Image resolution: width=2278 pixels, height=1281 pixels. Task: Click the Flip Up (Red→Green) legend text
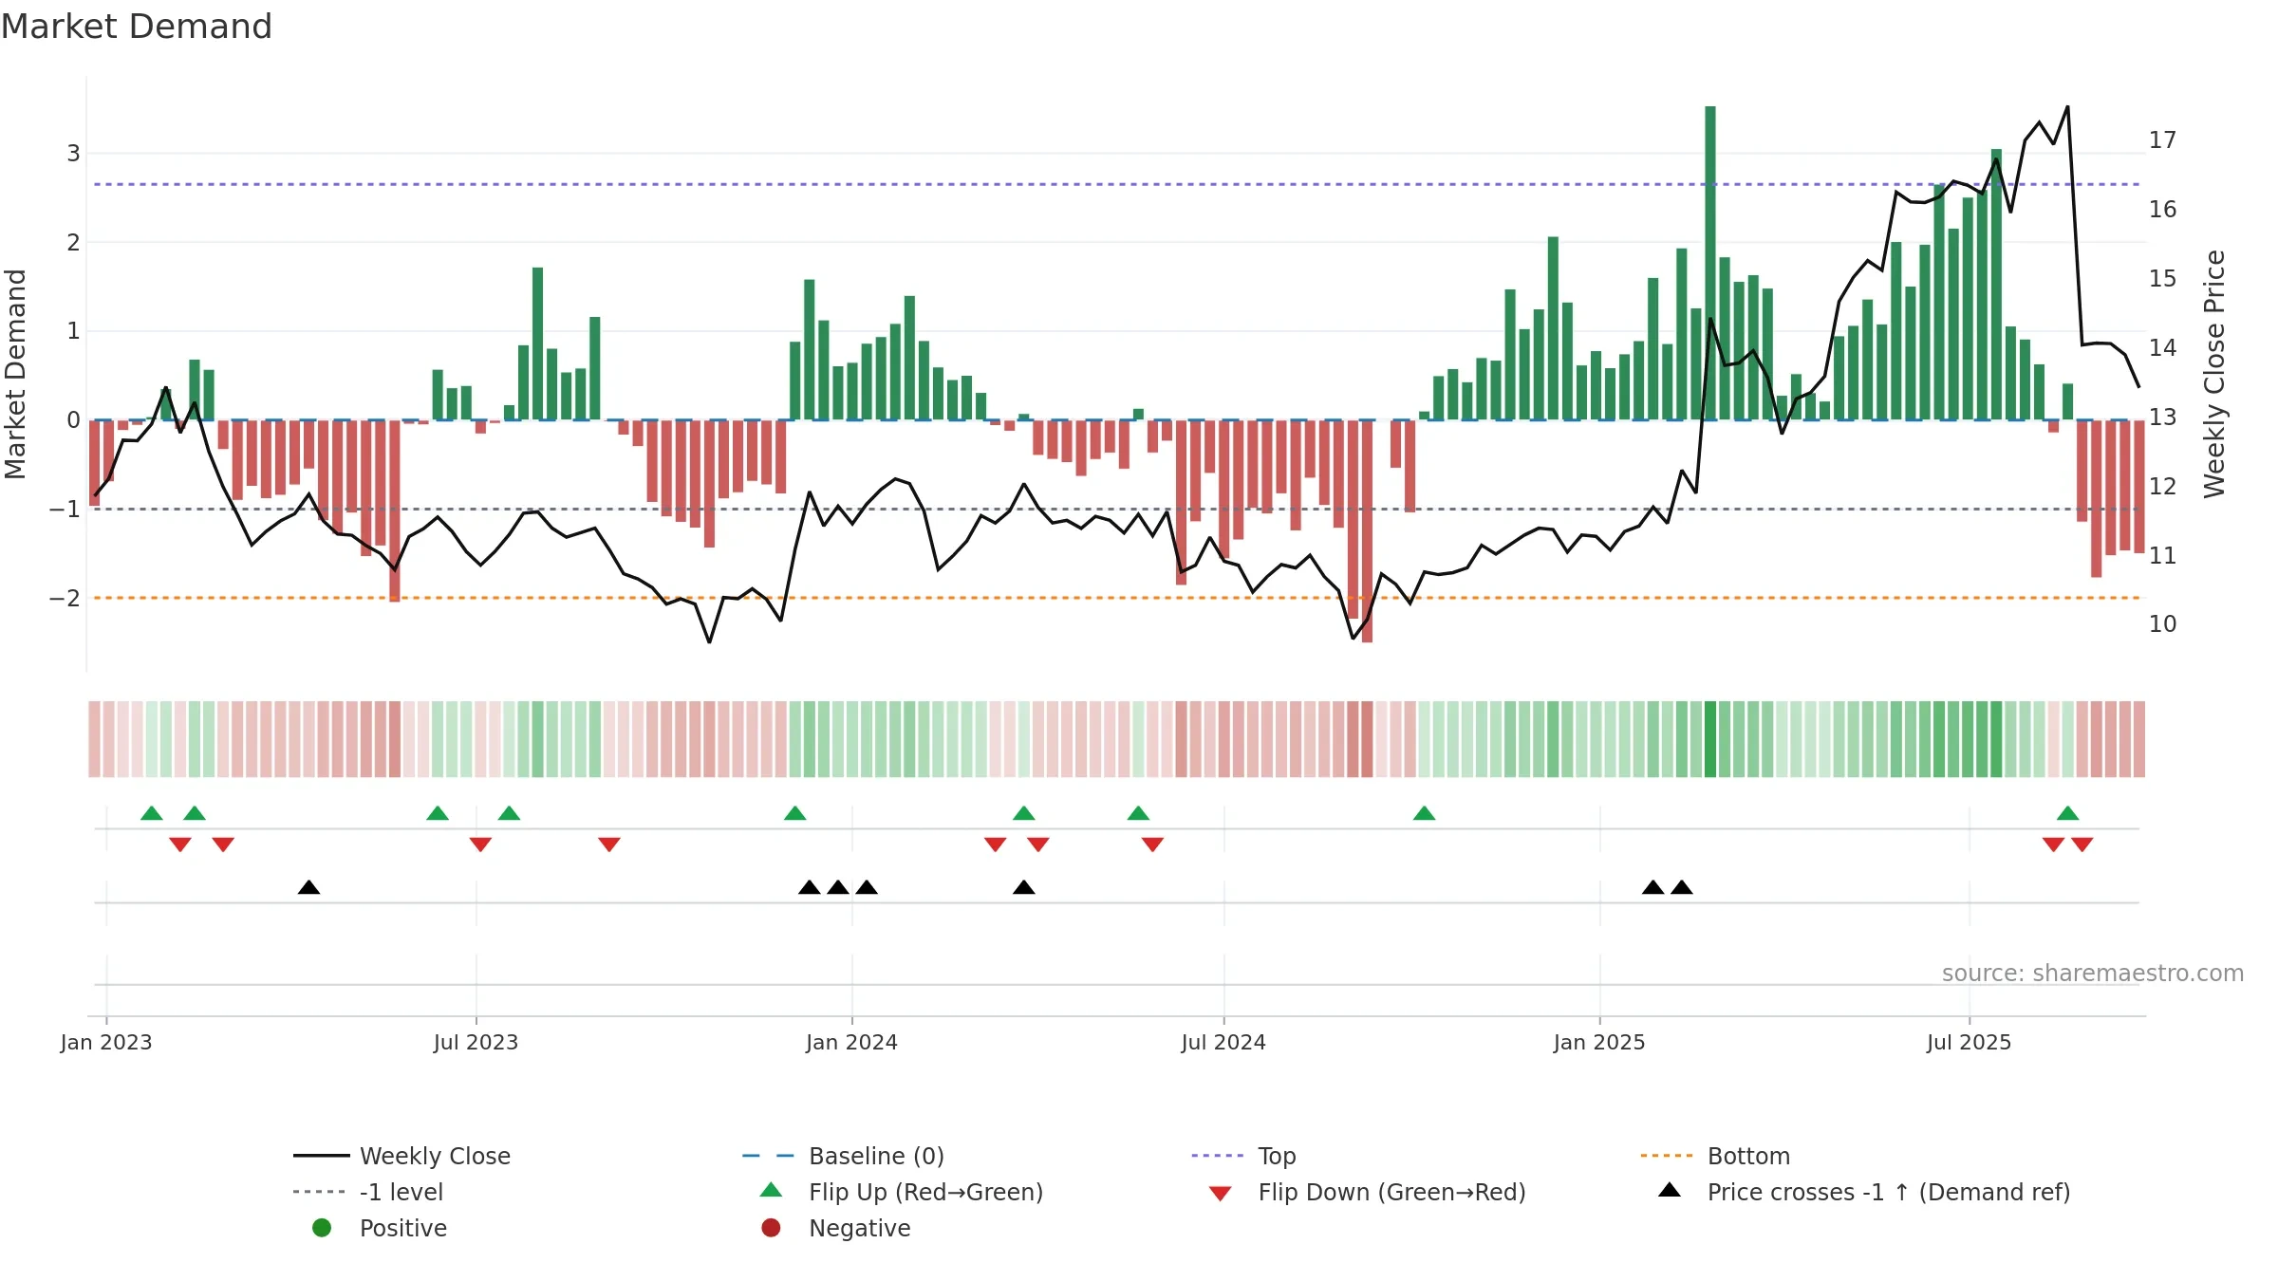pos(925,1192)
